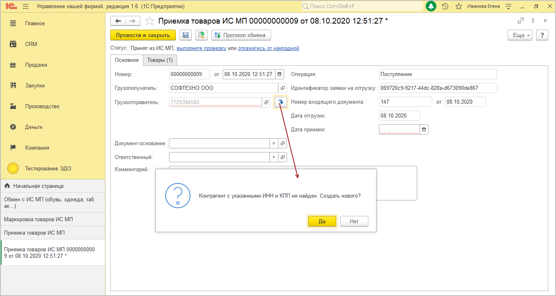This screenshot has width=556, height=296.
Task: Open Деньги section
Action: [53, 127]
